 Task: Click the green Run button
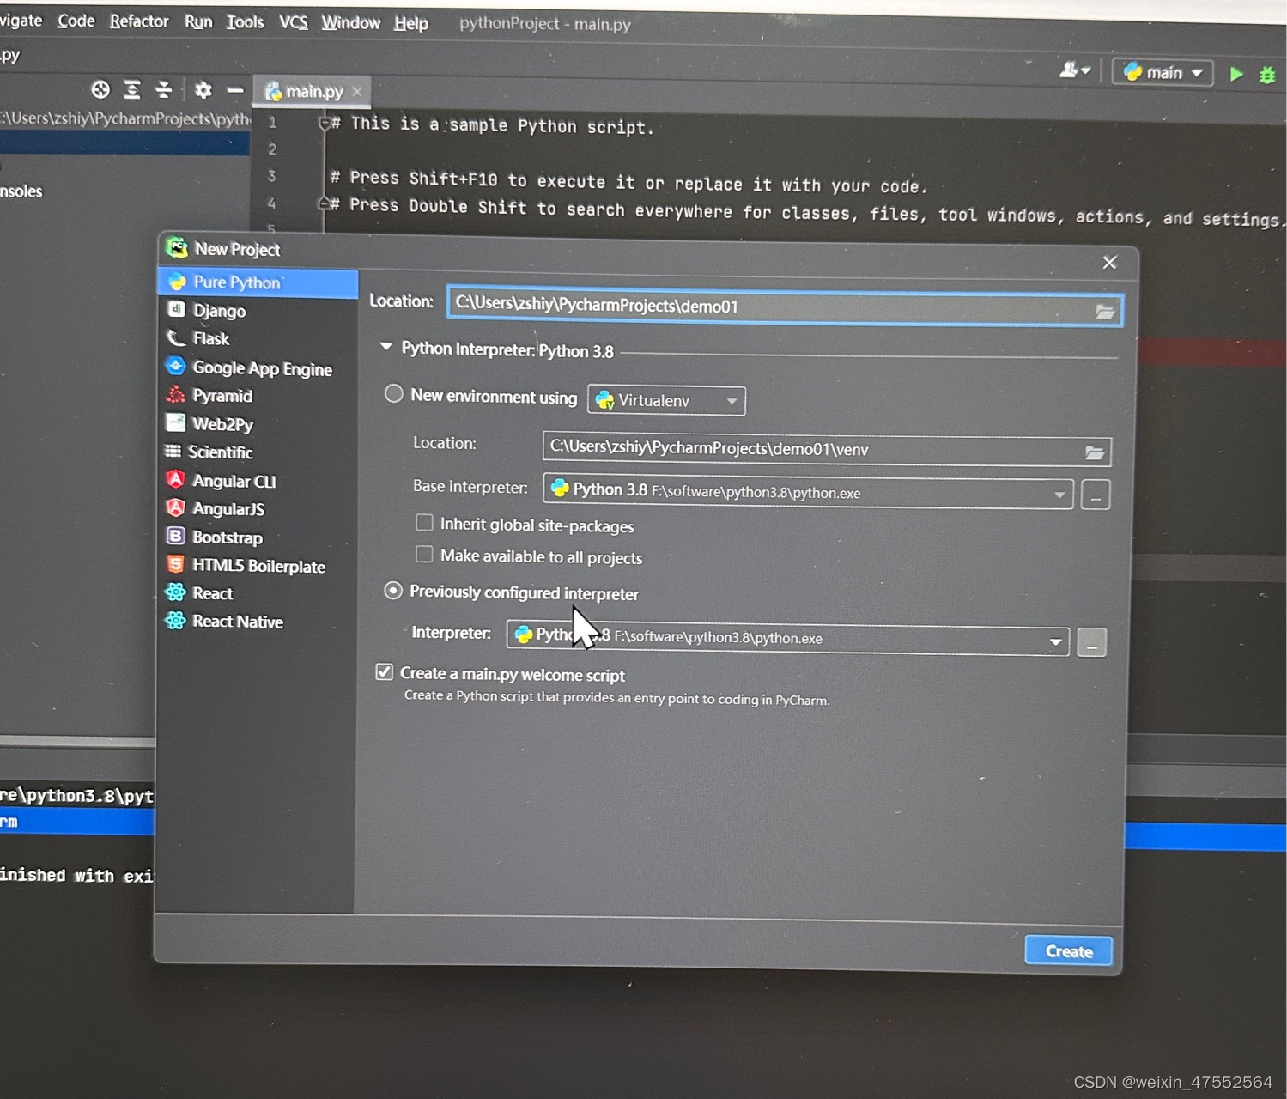[1236, 75]
